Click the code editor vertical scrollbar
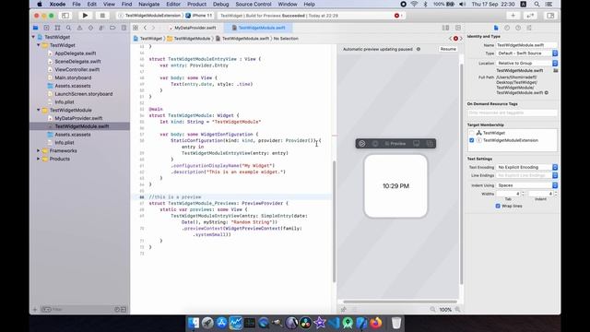Image resolution: width=590 pixels, height=332 pixels. (x=334, y=221)
